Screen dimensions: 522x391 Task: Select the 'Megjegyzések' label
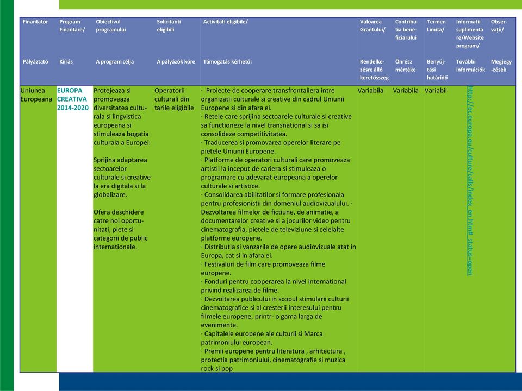pos(501,66)
